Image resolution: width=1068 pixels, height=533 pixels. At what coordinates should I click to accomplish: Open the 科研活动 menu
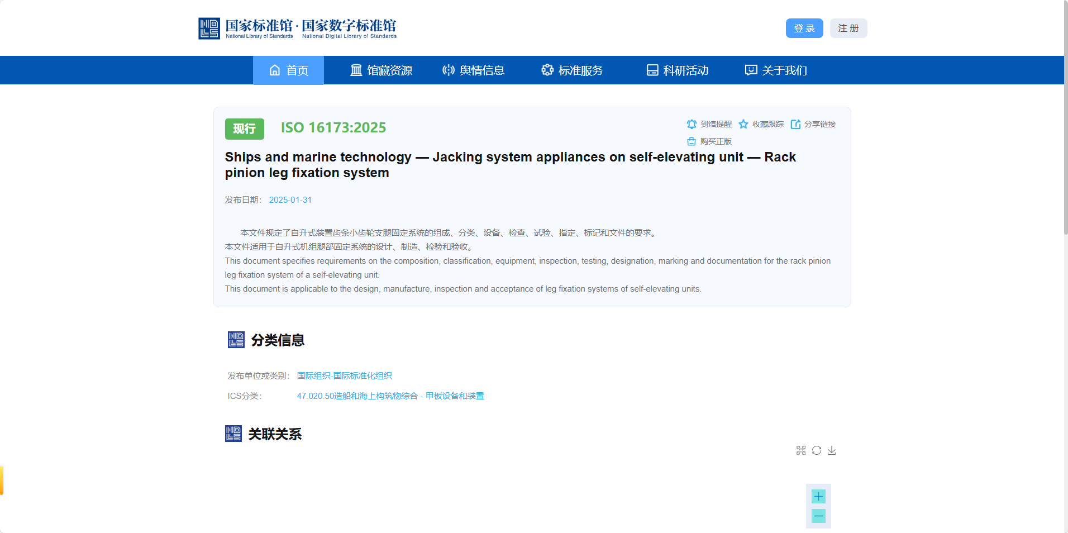tap(677, 70)
